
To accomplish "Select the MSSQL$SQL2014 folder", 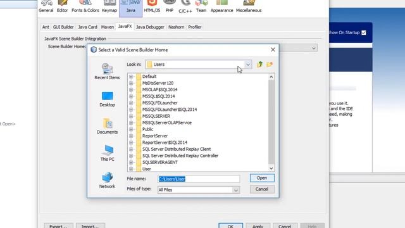I will coord(158,96).
